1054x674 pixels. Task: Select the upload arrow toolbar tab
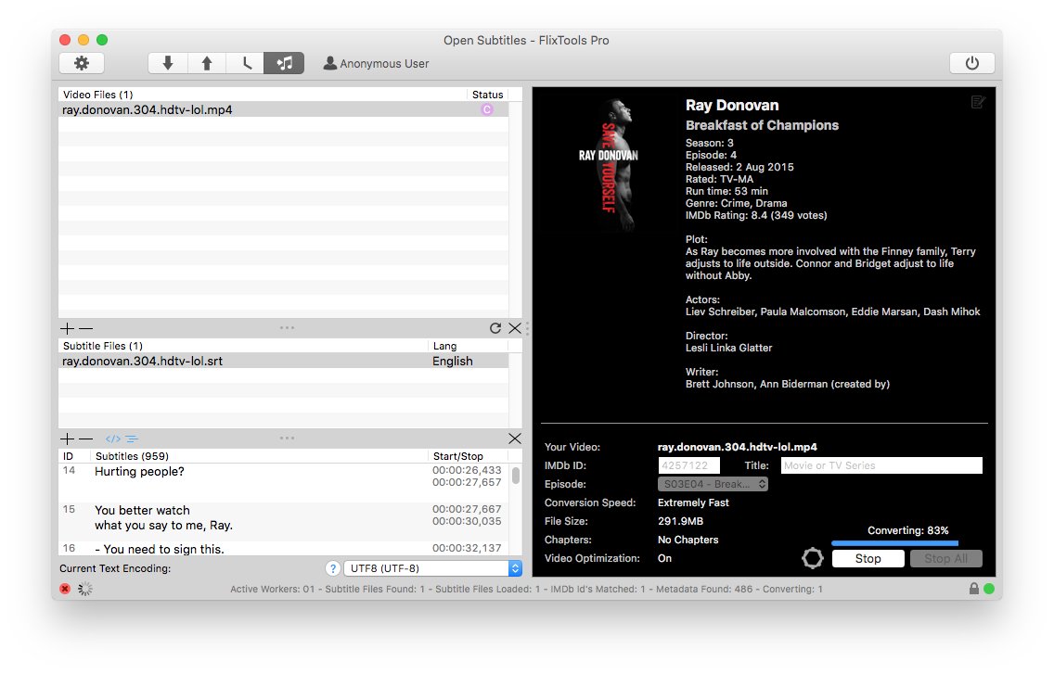[x=206, y=63]
